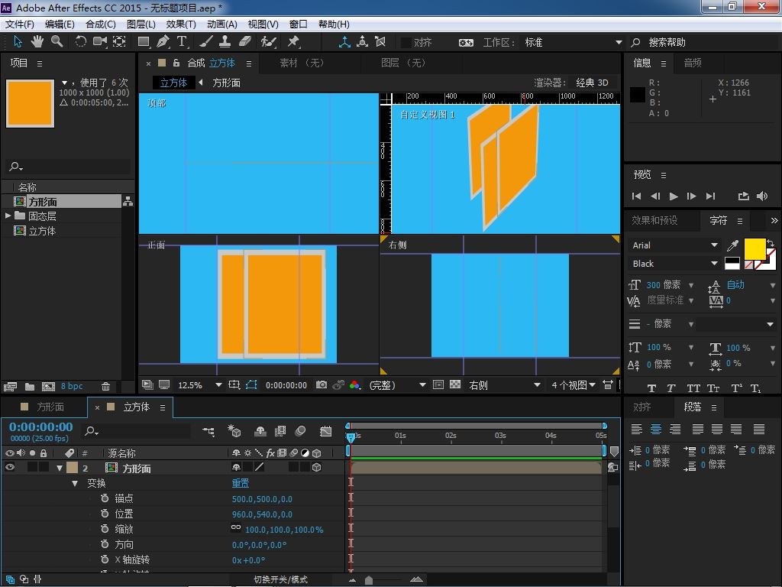The width and height of the screenshot is (782, 587).
Task: Toggle the 对齐 snapping checkbox
Action: pos(406,43)
